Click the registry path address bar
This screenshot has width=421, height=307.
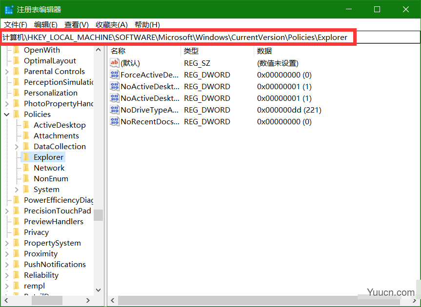211,38
